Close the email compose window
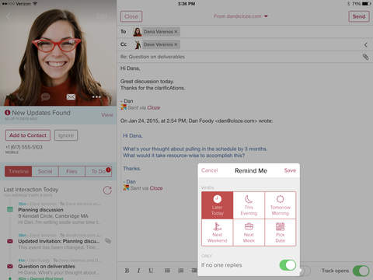 click(x=131, y=16)
